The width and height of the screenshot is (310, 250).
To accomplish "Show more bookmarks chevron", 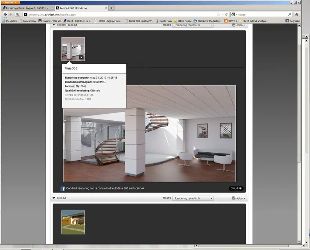I will tap(283, 21).
